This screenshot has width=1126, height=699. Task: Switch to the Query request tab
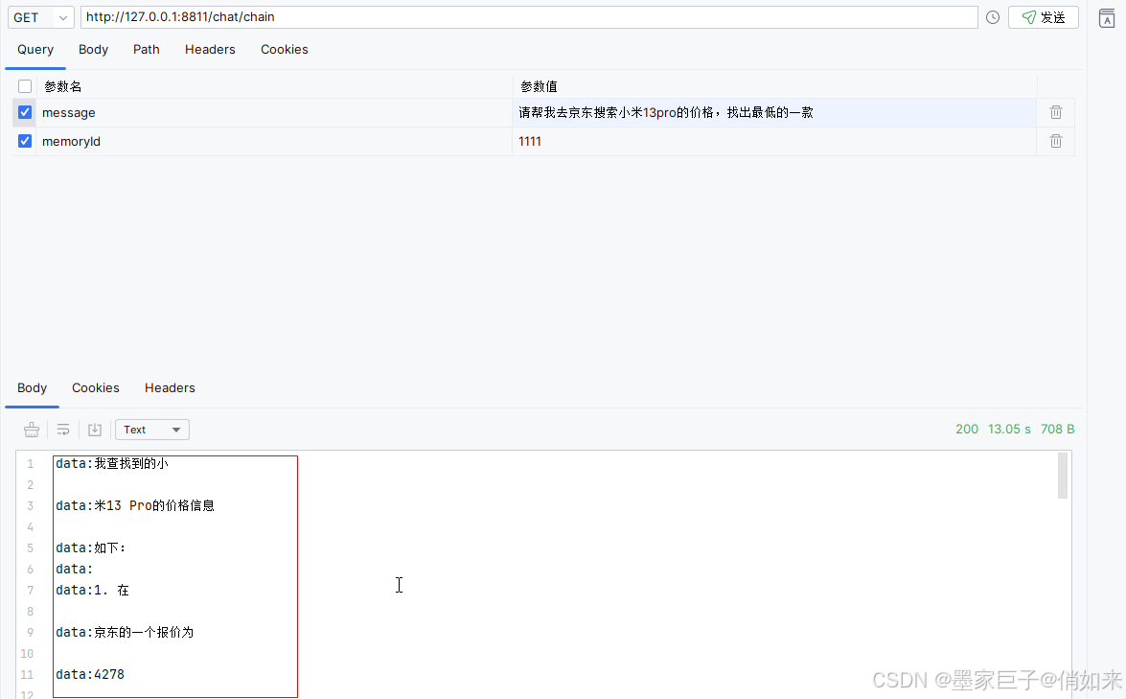click(35, 50)
